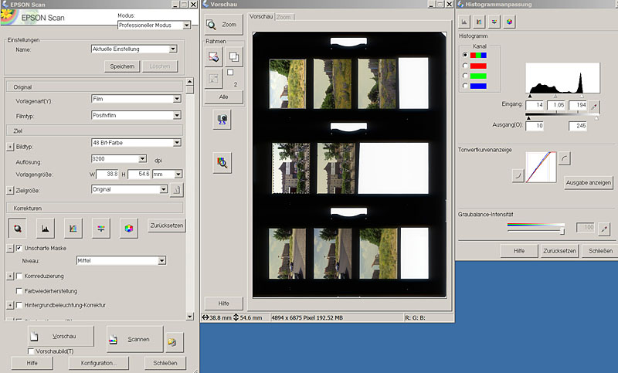618x373 pixels.
Task: Click the image adjustment icon in Histogrammanpassung toolbar
Action: (494, 22)
